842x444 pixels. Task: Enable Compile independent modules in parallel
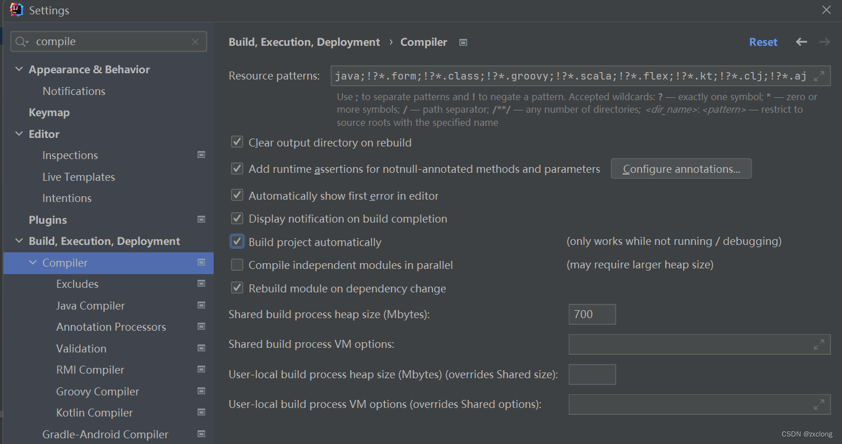[x=237, y=265]
